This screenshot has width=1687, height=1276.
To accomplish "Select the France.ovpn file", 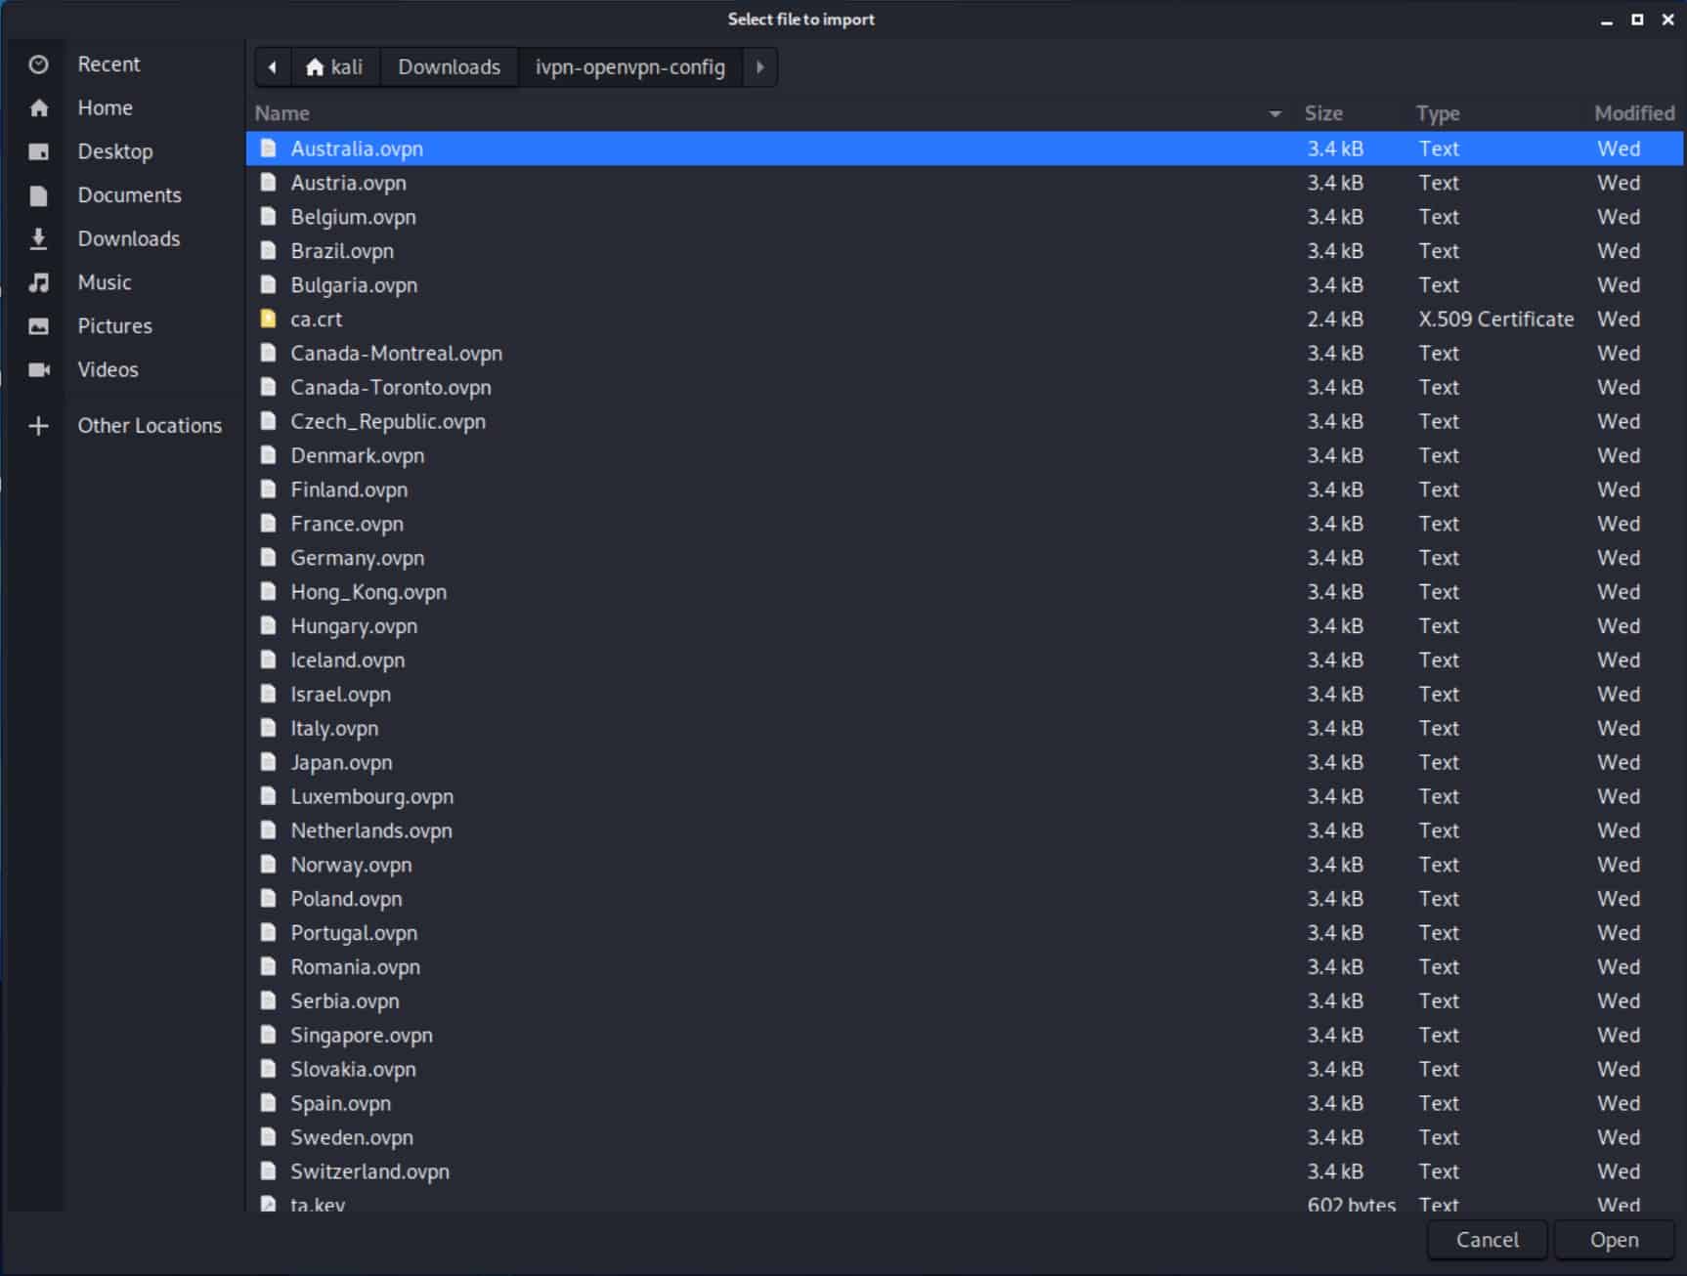I will point(964,523).
